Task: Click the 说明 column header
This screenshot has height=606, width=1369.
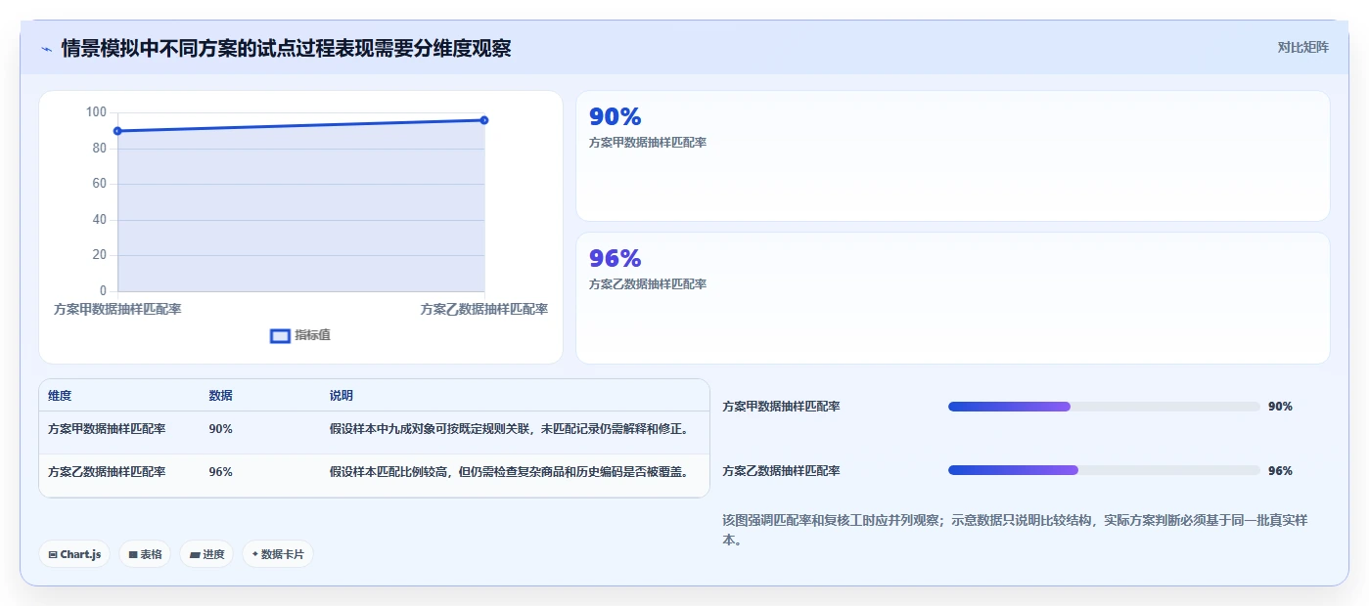Action: (x=342, y=396)
